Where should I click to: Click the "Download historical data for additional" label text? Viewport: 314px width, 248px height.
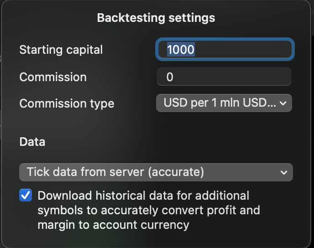click(x=143, y=196)
